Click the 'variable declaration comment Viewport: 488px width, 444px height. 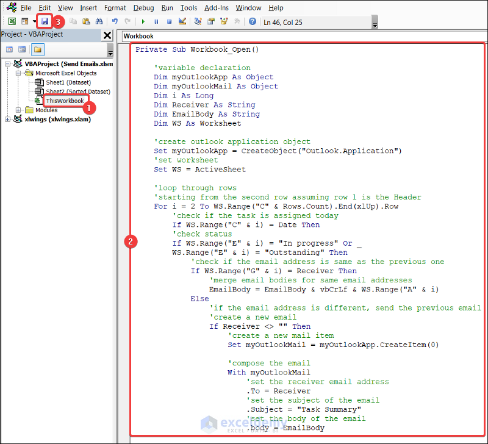point(202,68)
